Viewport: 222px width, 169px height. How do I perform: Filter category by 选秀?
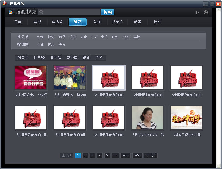62,37
